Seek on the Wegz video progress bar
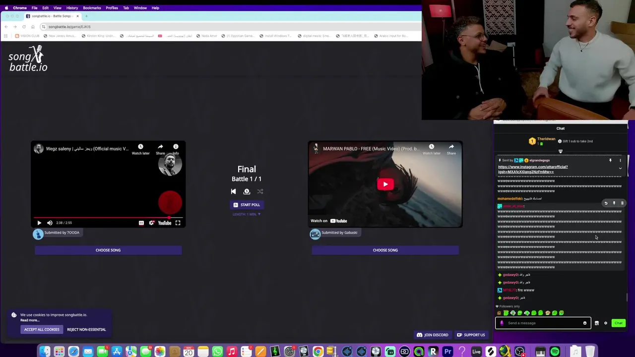Image resolution: width=635 pixels, height=357 pixels. pyautogui.click(x=108, y=217)
